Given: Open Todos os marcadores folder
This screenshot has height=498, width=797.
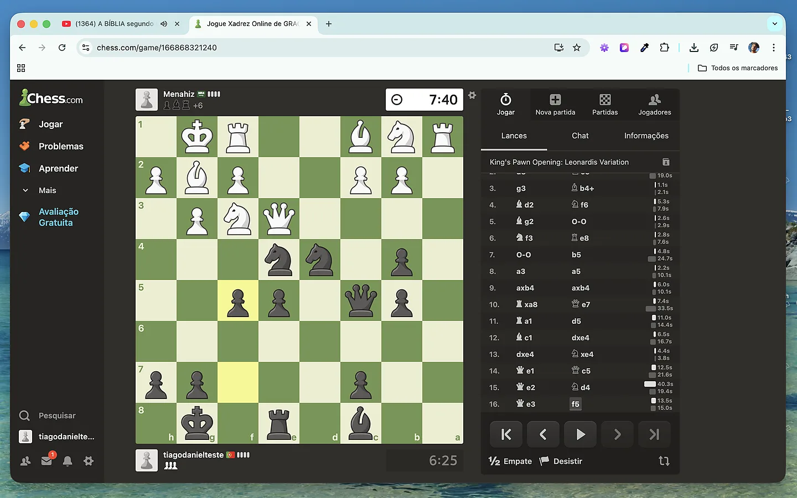Looking at the screenshot, I should click(x=738, y=68).
